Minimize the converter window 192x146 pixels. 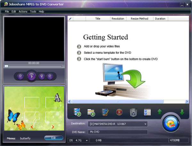click(182, 5)
